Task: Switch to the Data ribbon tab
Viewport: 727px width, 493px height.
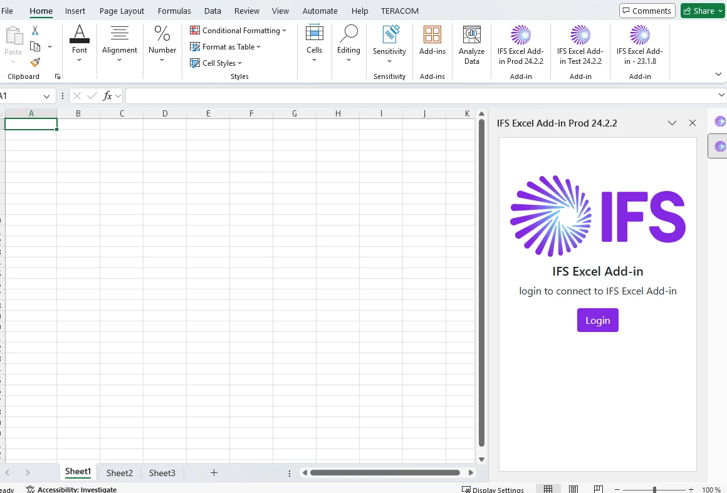Action: click(212, 11)
